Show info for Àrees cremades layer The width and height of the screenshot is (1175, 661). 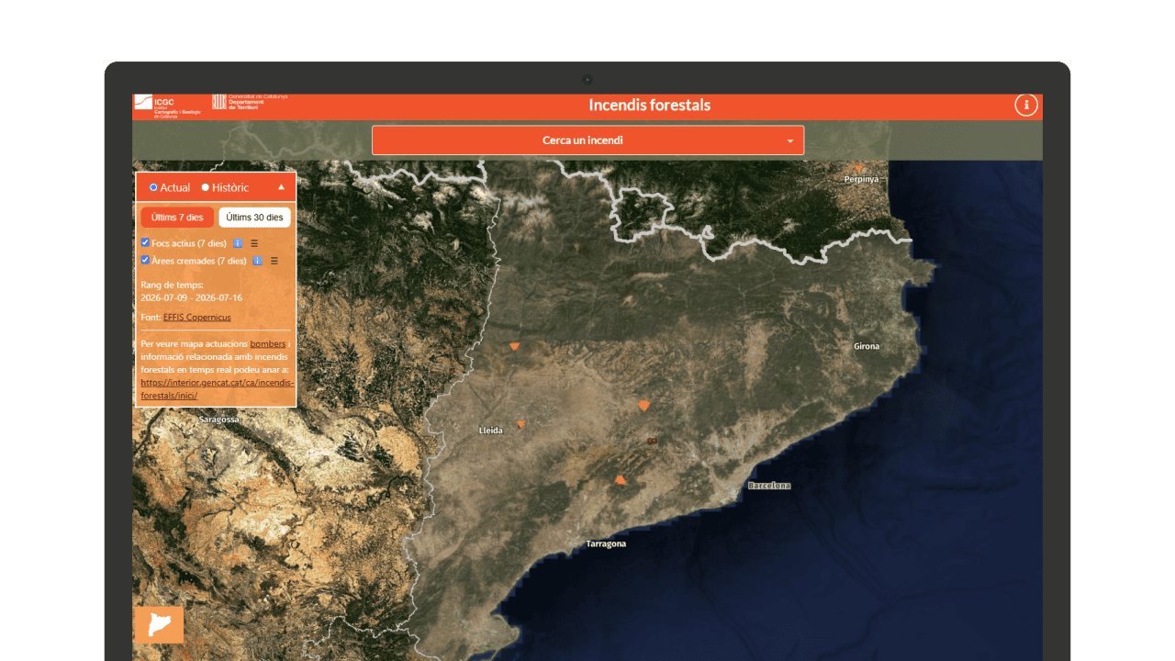tap(258, 261)
